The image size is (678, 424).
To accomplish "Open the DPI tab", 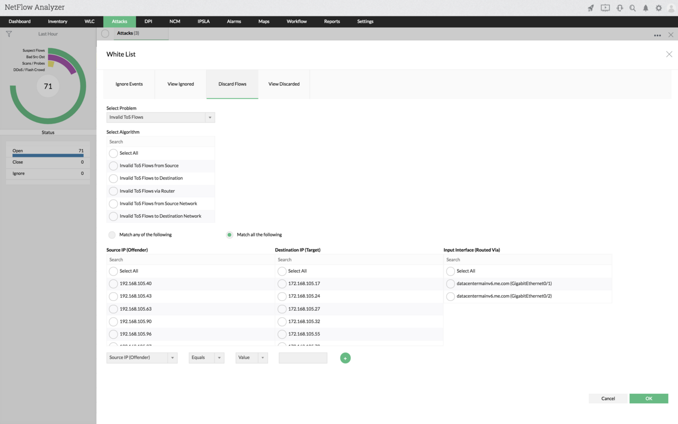I will point(148,22).
